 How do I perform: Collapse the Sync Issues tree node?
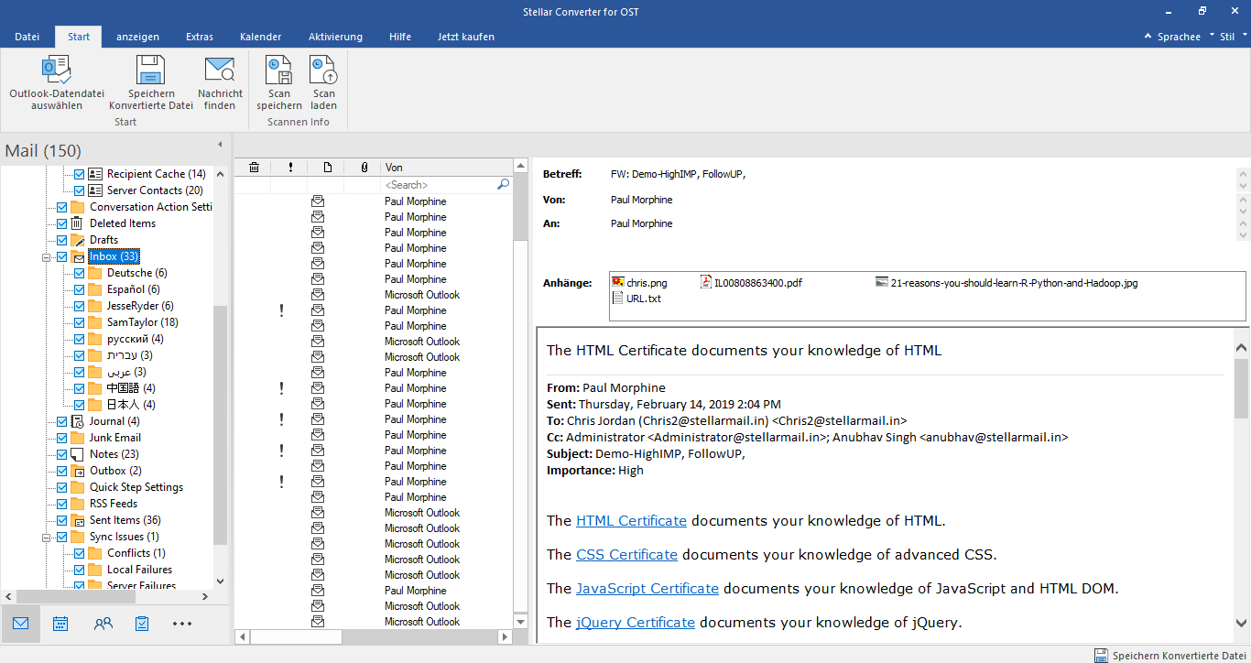point(45,538)
